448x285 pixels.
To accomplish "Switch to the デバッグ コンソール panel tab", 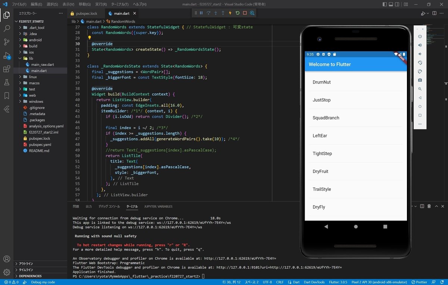I will [x=109, y=206].
